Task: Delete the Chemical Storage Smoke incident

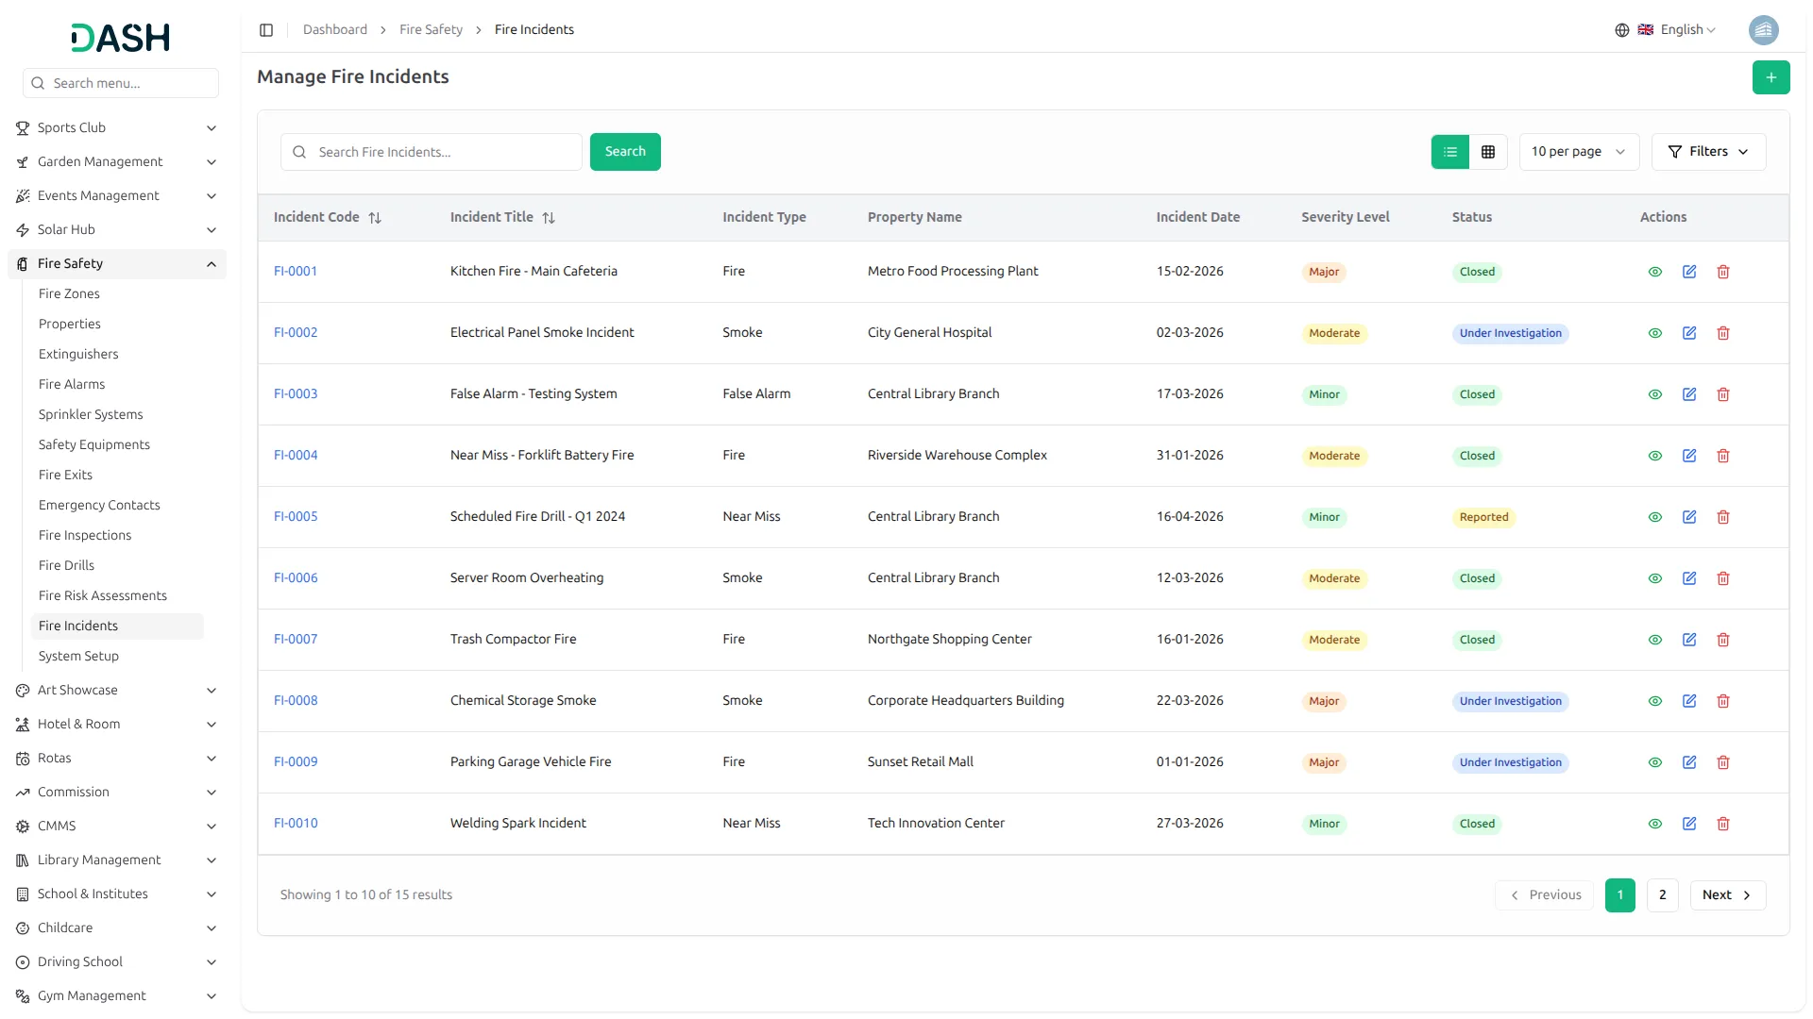Action: (1722, 701)
